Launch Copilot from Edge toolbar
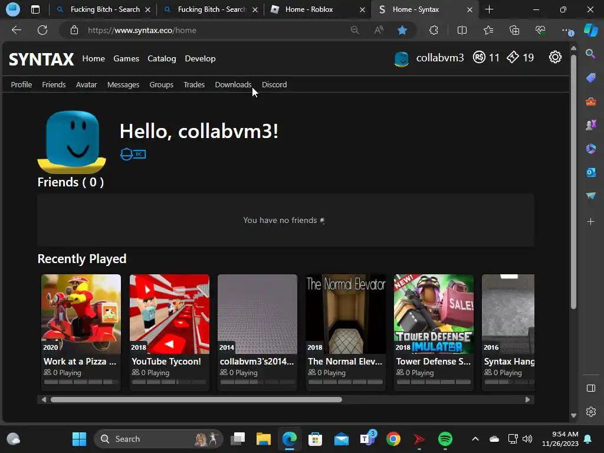The height and width of the screenshot is (453, 604). click(590, 30)
